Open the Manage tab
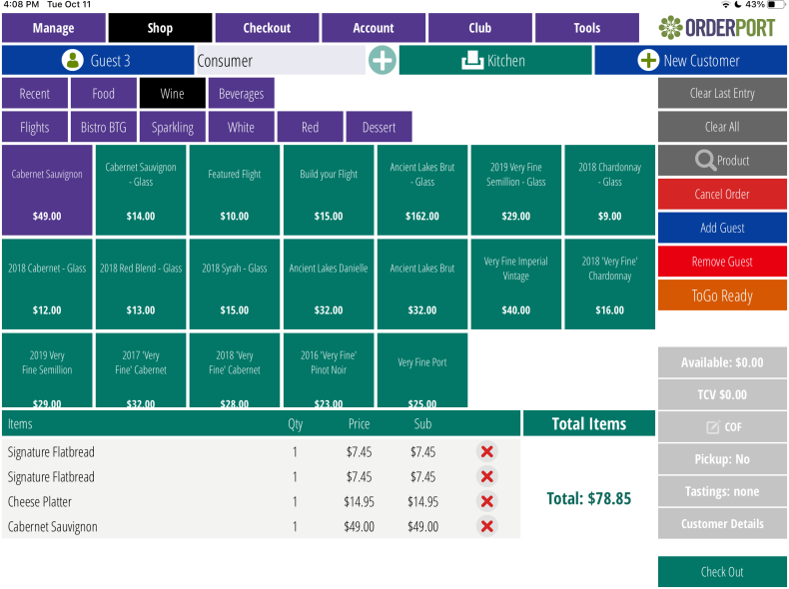The image size is (789, 589). [x=54, y=28]
